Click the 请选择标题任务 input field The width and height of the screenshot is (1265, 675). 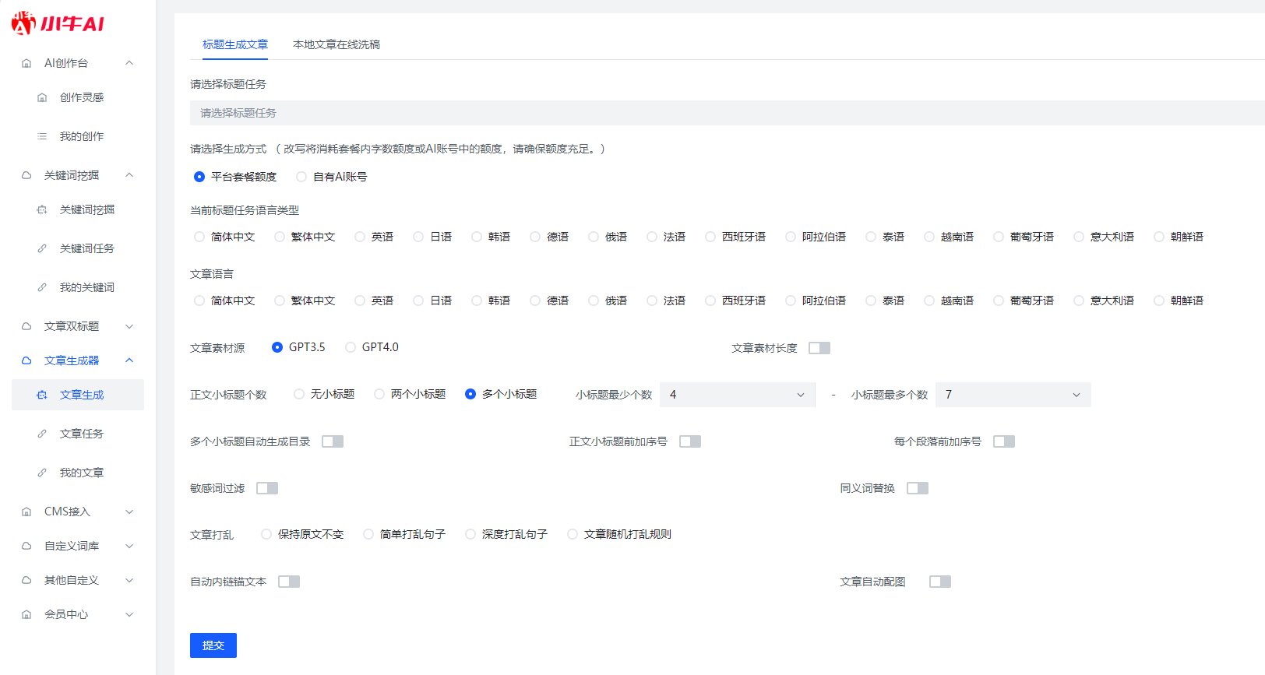tap(724, 113)
